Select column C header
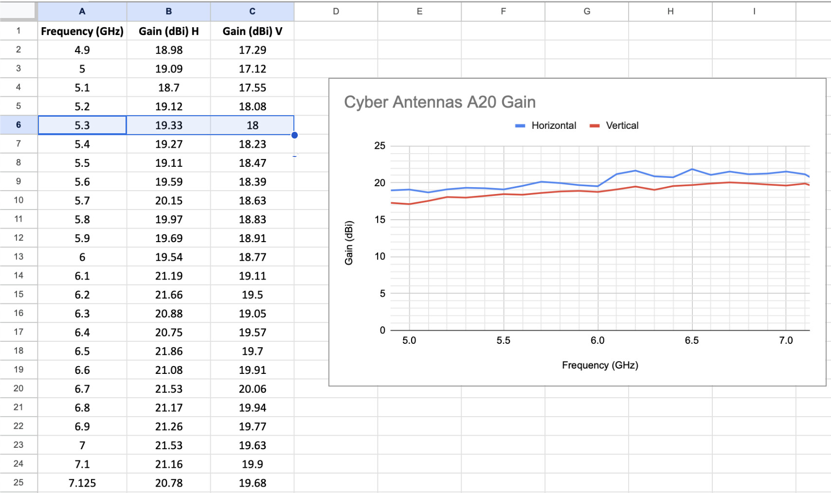The height and width of the screenshot is (493, 831). click(x=252, y=11)
